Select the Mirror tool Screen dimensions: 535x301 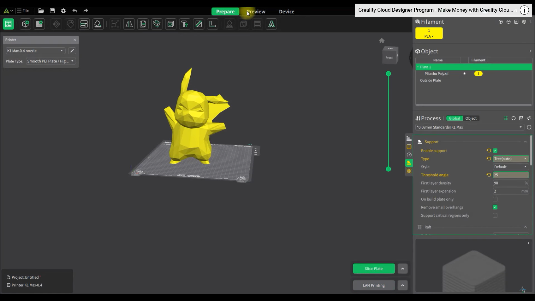pyautogui.click(x=129, y=24)
